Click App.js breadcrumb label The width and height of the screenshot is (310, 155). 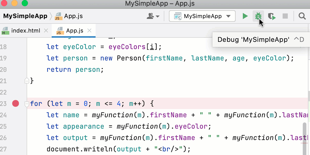tap(73, 16)
